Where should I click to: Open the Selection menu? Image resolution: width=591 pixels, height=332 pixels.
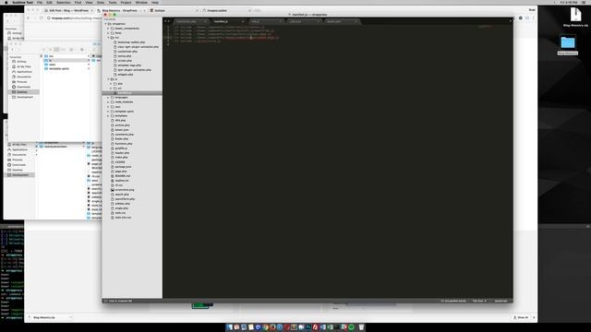[64, 2]
